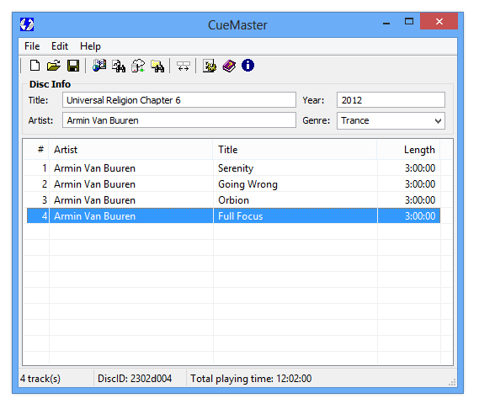Select the Going Wrong track row

(233, 184)
